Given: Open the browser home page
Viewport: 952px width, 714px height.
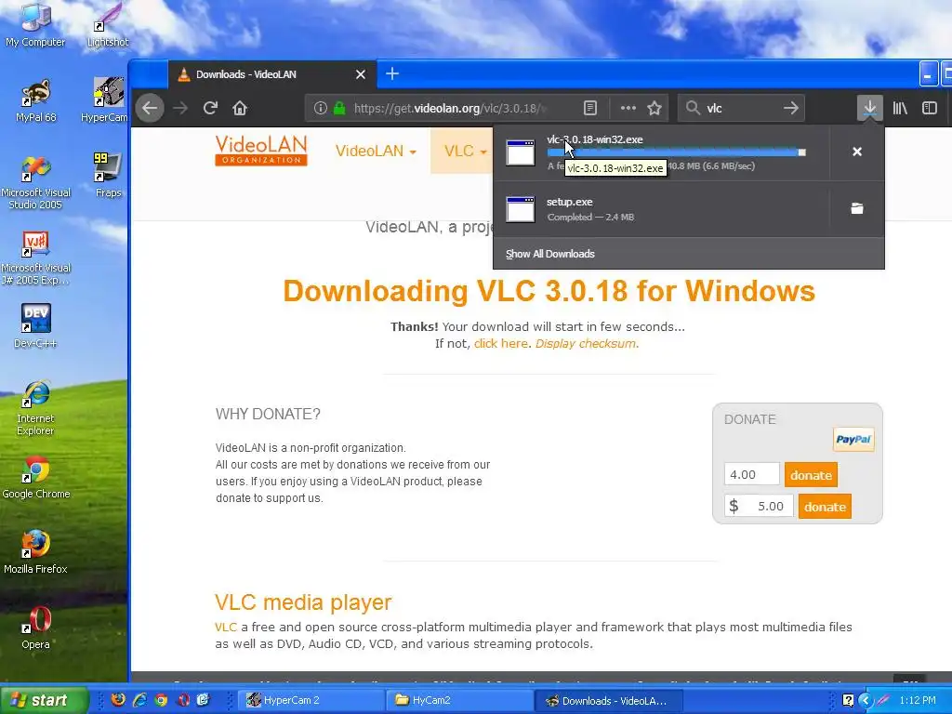Looking at the screenshot, I should pyautogui.click(x=240, y=108).
